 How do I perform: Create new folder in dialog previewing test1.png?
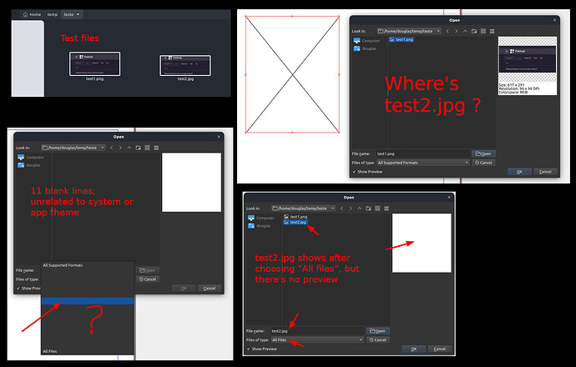(474, 31)
